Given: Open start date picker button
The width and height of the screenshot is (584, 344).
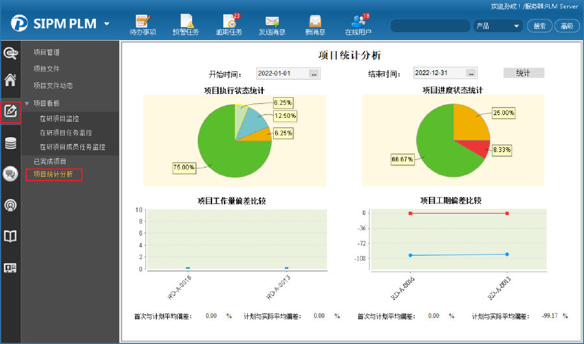Looking at the screenshot, I should [x=314, y=74].
